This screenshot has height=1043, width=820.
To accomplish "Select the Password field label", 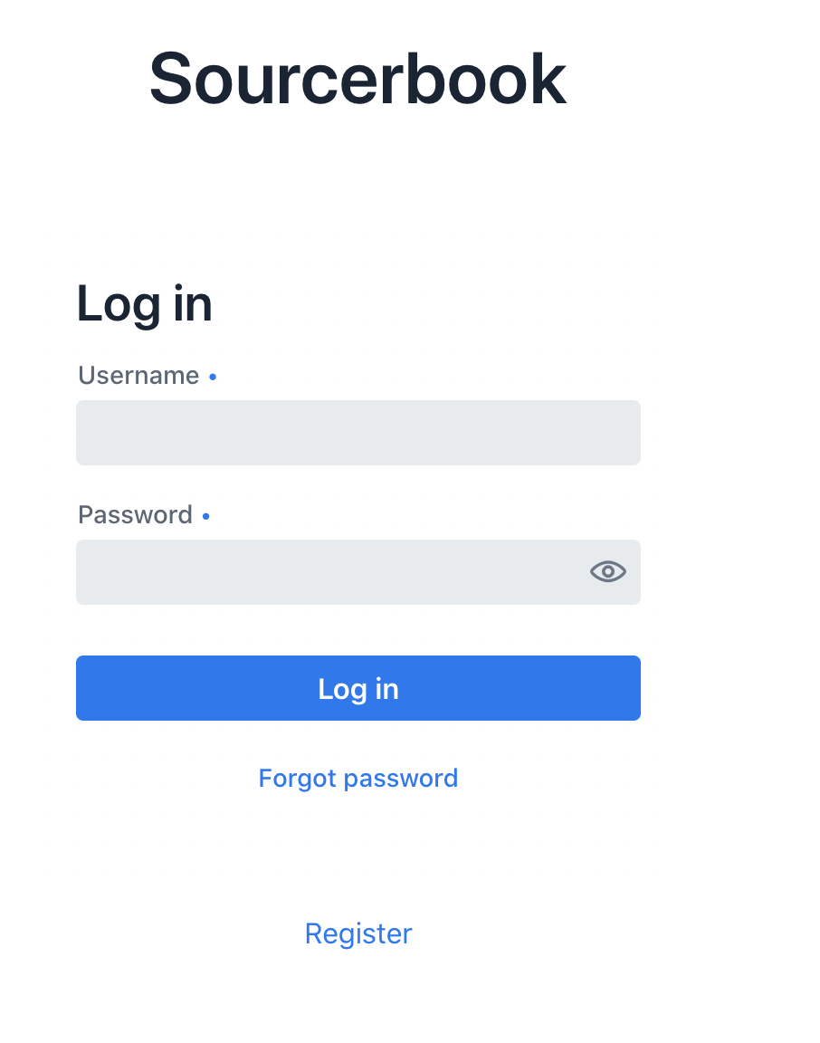I will pyautogui.click(x=135, y=515).
